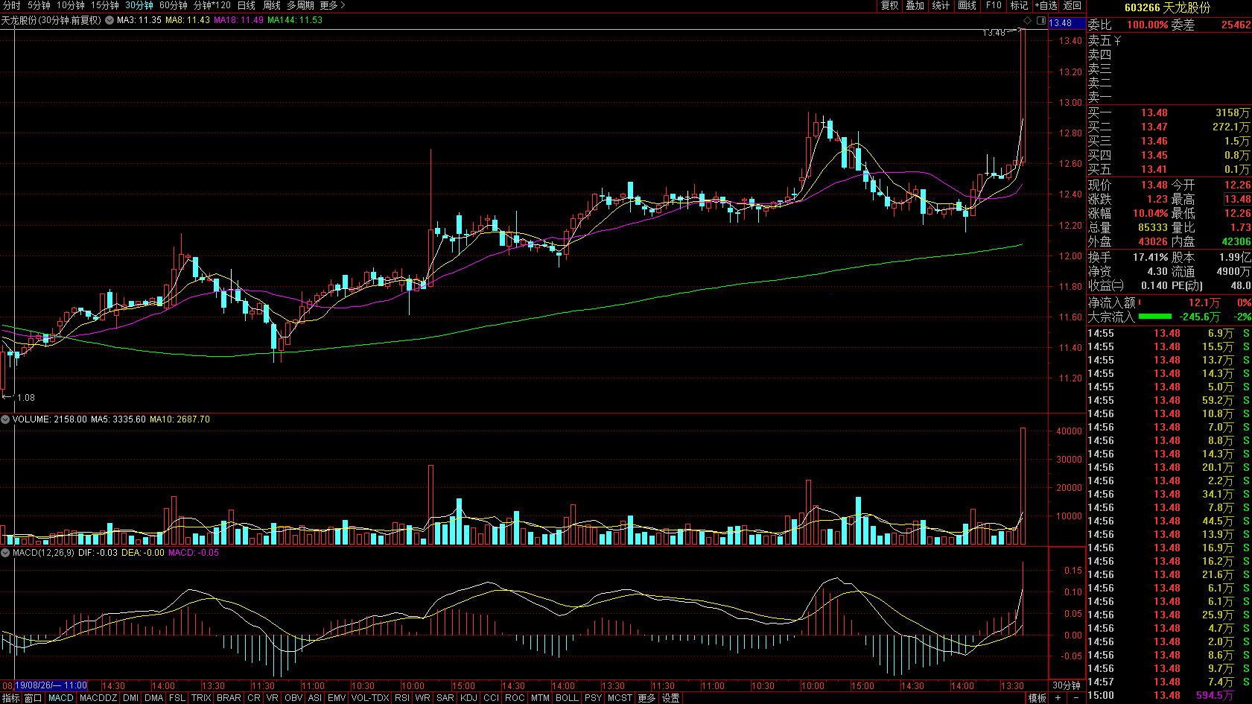
Task: Zoom out chart with minus button
Action: pyautogui.click(x=1076, y=698)
